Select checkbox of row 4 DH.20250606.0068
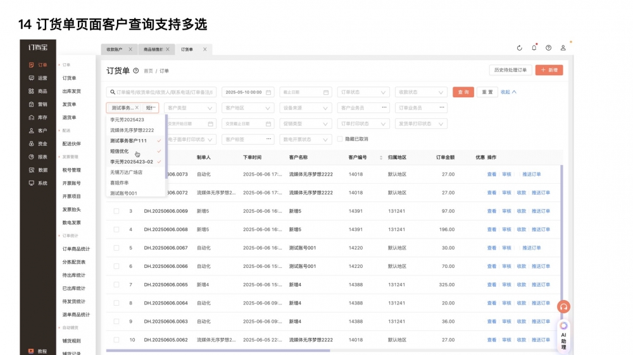The image size is (633, 355). tap(116, 230)
